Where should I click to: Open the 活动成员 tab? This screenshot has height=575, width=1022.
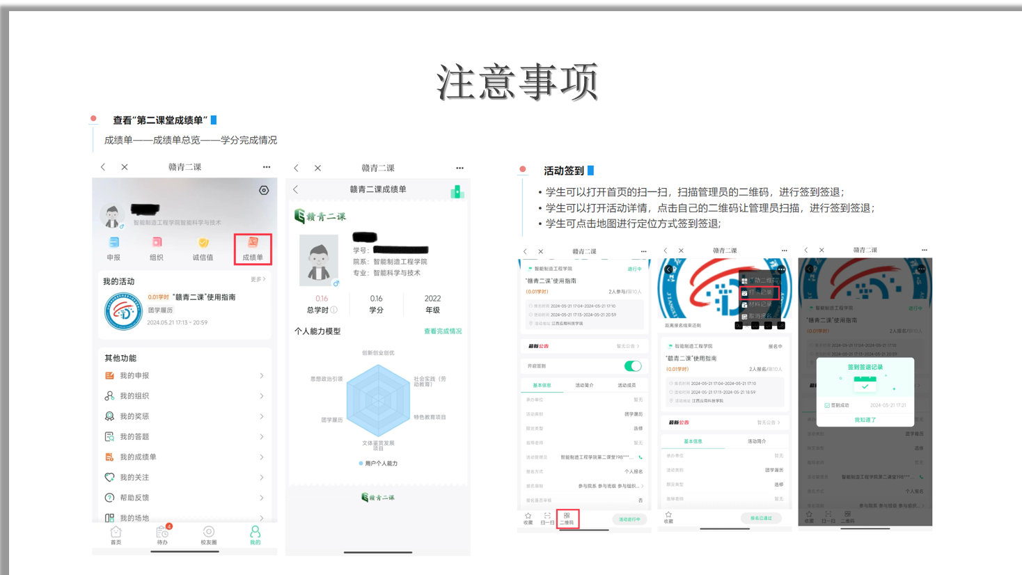[627, 385]
